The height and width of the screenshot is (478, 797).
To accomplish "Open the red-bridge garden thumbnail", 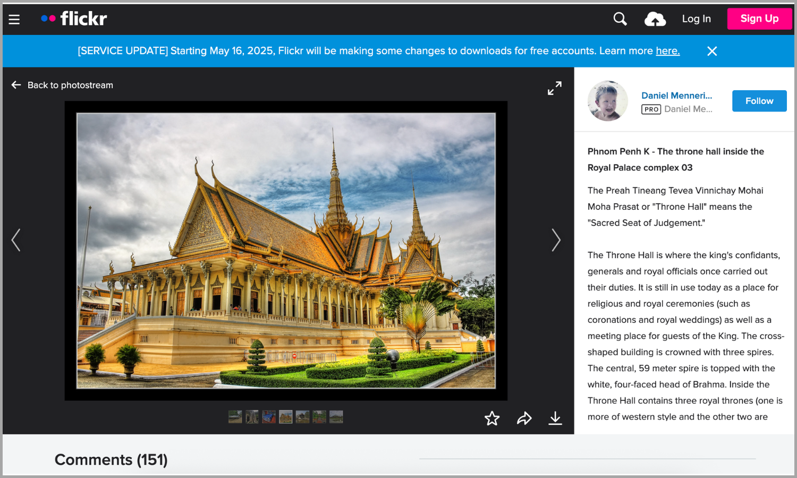I will click(319, 417).
